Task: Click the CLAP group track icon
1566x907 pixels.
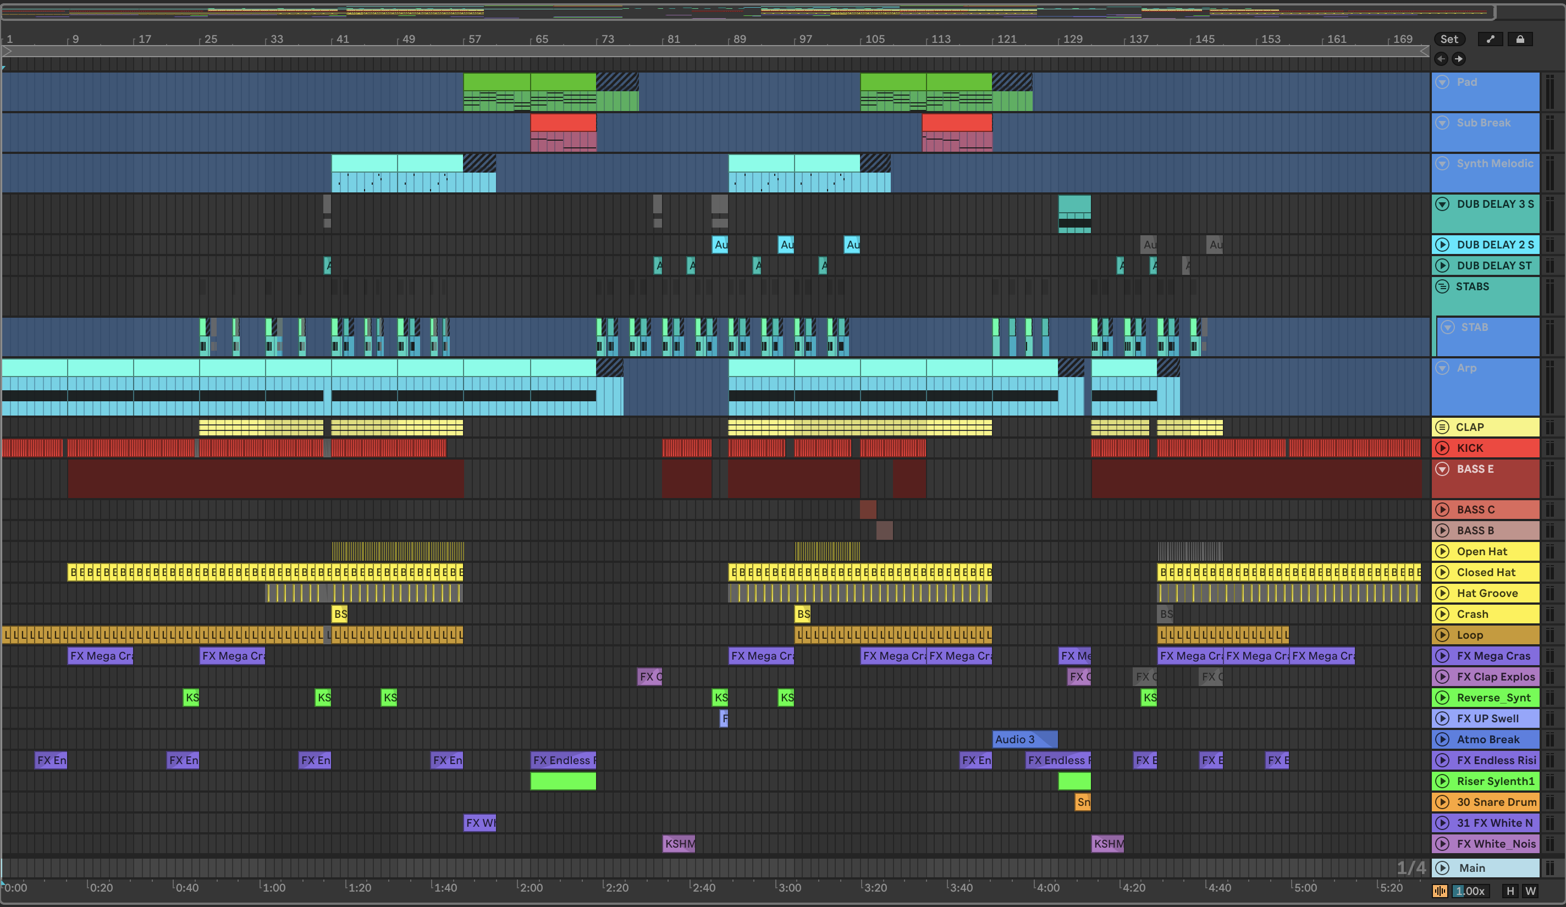Action: (x=1442, y=428)
